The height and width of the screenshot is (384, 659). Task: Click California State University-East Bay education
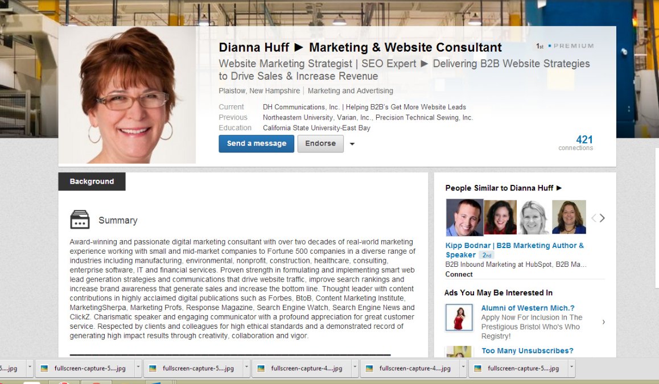(316, 128)
